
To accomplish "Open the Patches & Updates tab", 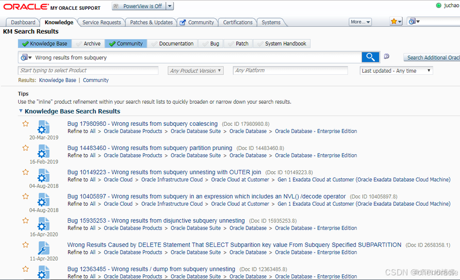I will [151, 22].
